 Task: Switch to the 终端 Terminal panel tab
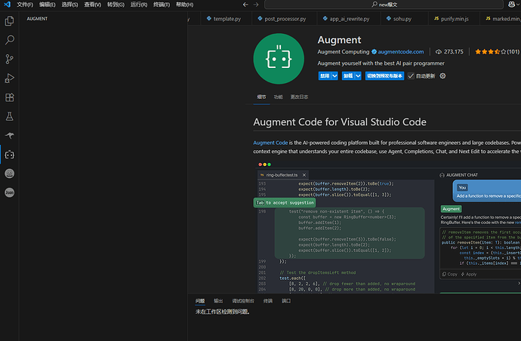tap(268, 301)
